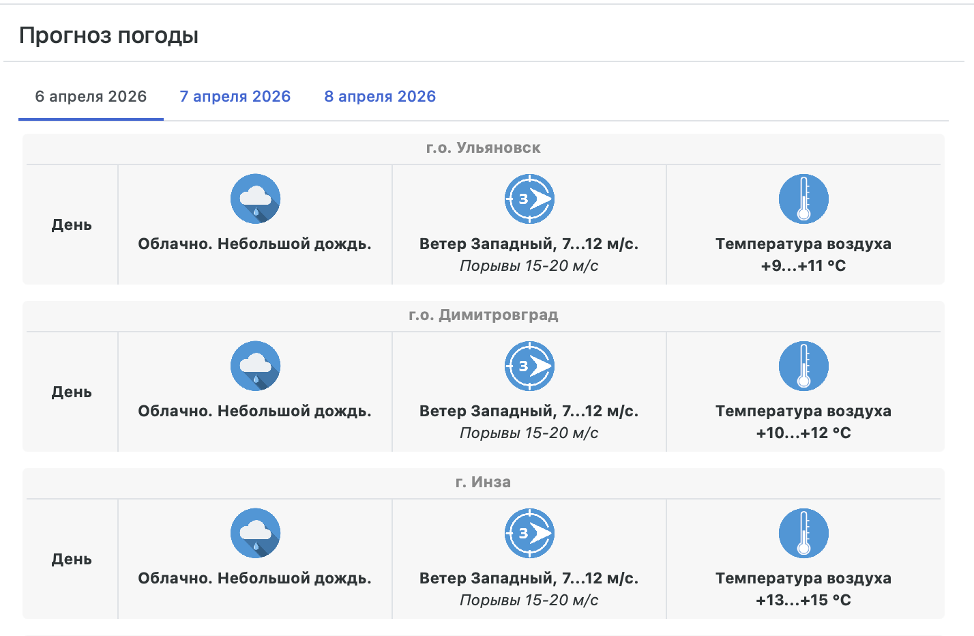Click the thermometer icon for Димитровград

point(803,366)
